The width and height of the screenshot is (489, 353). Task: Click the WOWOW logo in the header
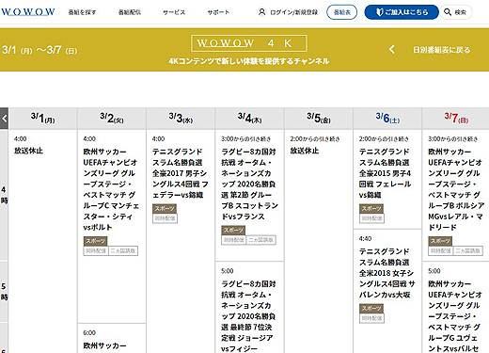click(x=28, y=12)
